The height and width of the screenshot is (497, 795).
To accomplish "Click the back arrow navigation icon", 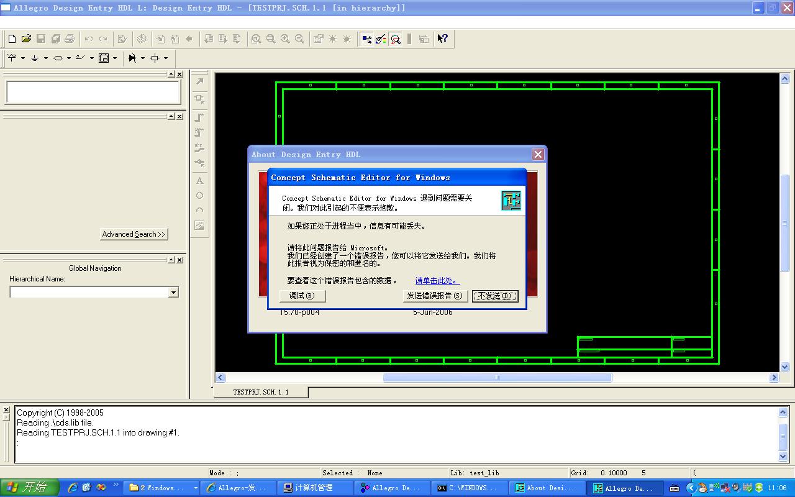I will [x=189, y=39].
